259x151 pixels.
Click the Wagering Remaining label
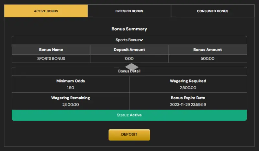[71, 98]
